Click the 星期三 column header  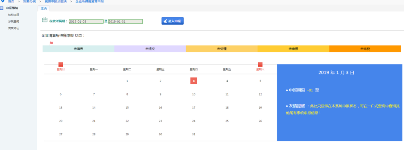tap(160, 69)
